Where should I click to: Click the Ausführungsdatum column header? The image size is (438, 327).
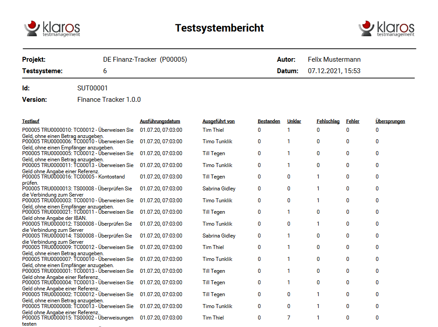coord(160,121)
